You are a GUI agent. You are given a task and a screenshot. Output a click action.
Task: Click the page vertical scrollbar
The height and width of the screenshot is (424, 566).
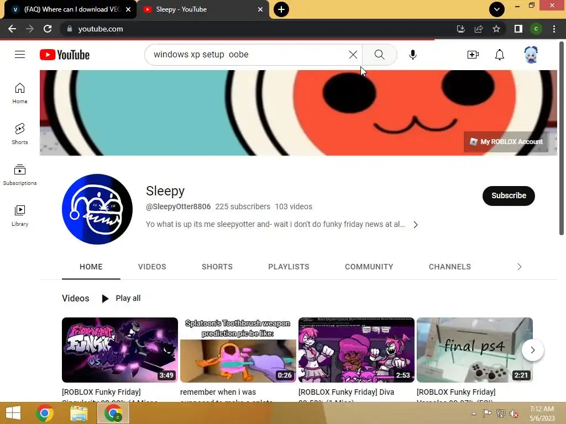click(562, 139)
